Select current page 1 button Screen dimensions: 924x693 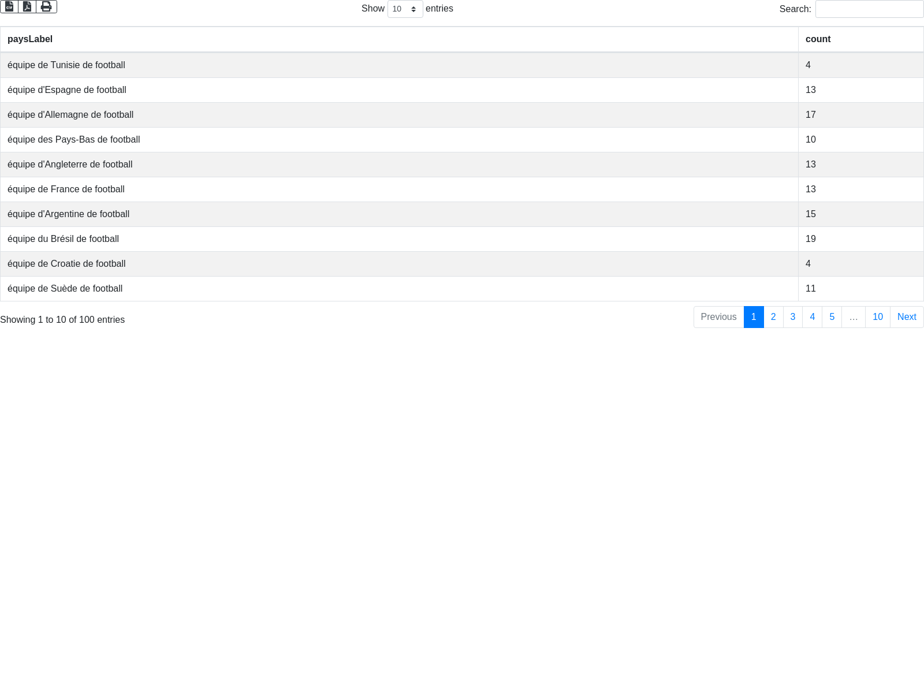pyautogui.click(x=754, y=317)
